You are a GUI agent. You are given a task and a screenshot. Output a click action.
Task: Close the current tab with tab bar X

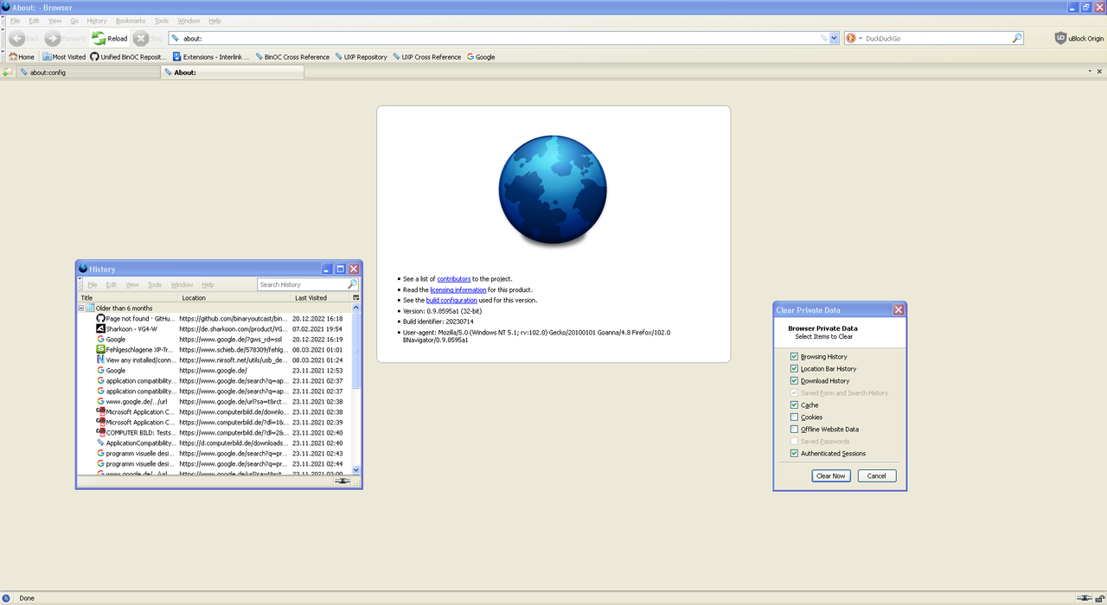[1101, 73]
